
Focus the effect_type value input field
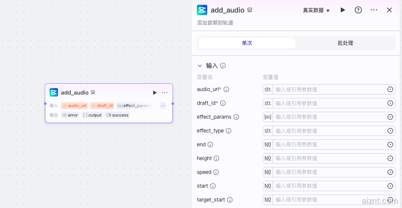329,131
